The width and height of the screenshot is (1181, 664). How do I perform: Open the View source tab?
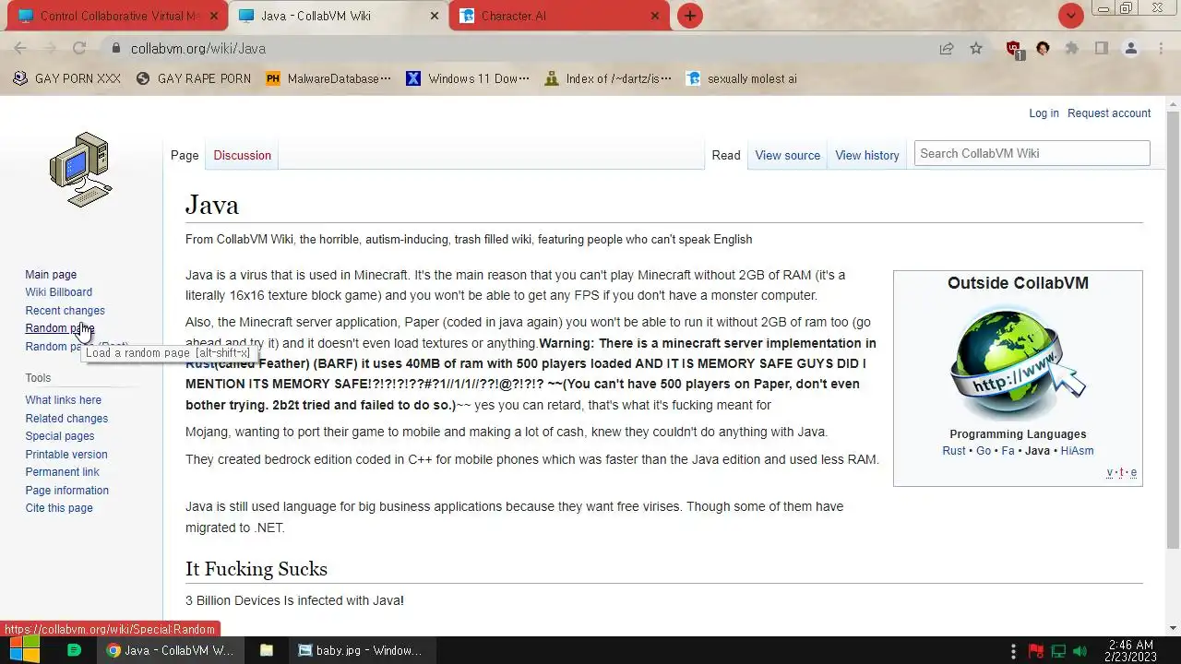coord(787,155)
